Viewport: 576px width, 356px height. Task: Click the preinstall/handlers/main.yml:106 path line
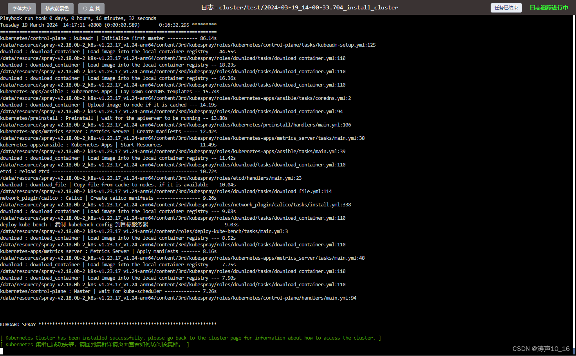click(x=175, y=125)
